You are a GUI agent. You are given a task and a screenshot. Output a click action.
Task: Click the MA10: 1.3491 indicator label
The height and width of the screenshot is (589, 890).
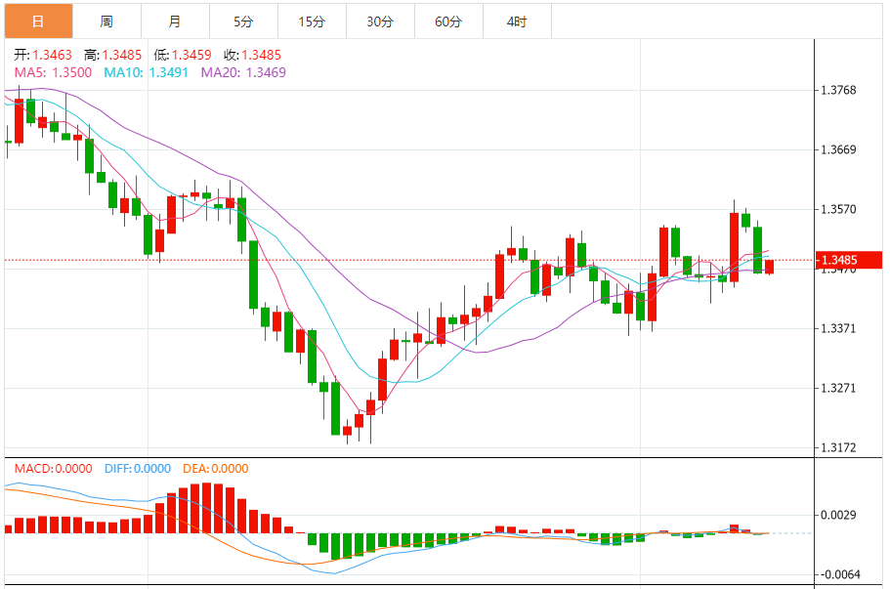tap(146, 72)
